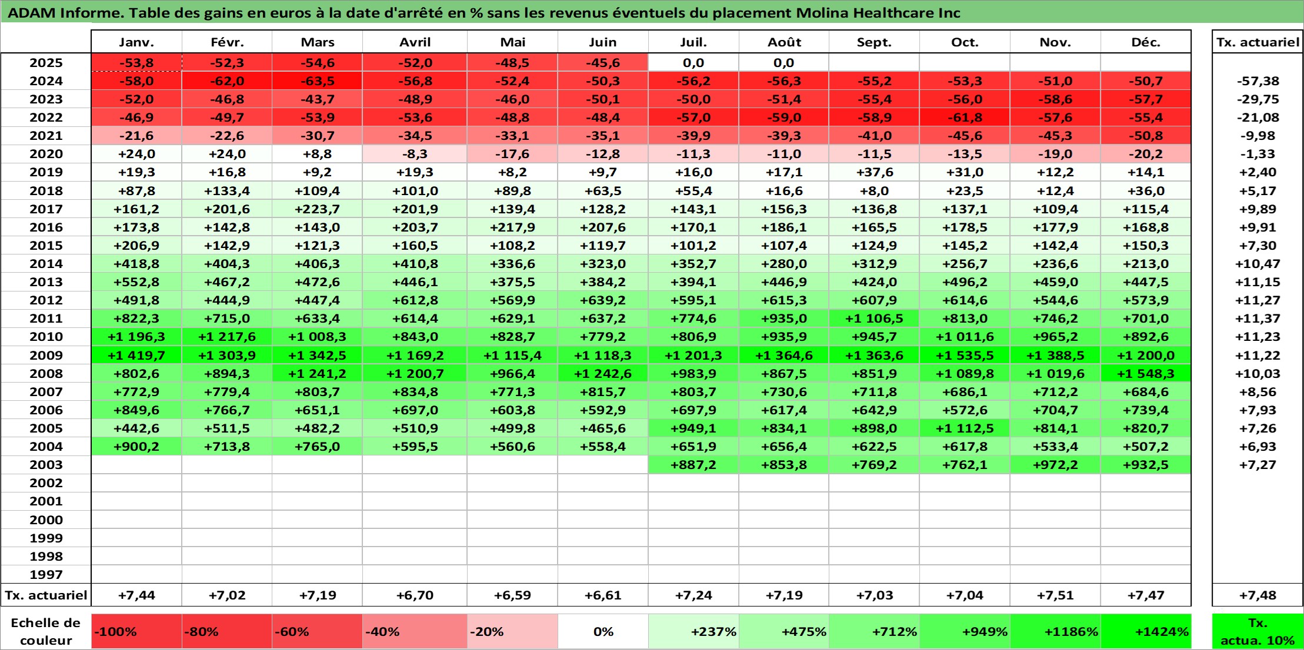1304x650 pixels.
Task: Select cell -21,6 for January 2021
Action: point(136,136)
